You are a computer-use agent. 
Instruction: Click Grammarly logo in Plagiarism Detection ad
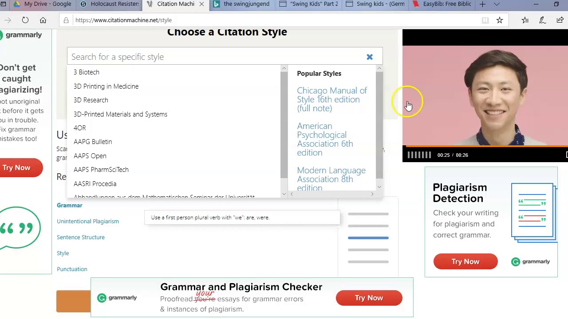[x=531, y=261]
